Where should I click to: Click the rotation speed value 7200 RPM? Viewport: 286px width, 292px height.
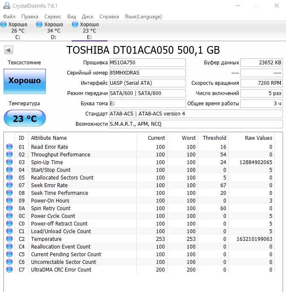262,83
